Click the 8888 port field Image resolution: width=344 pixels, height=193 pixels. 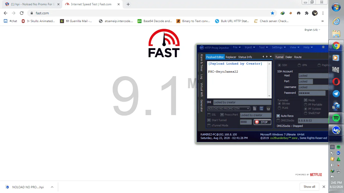pyautogui.click(x=246, y=122)
